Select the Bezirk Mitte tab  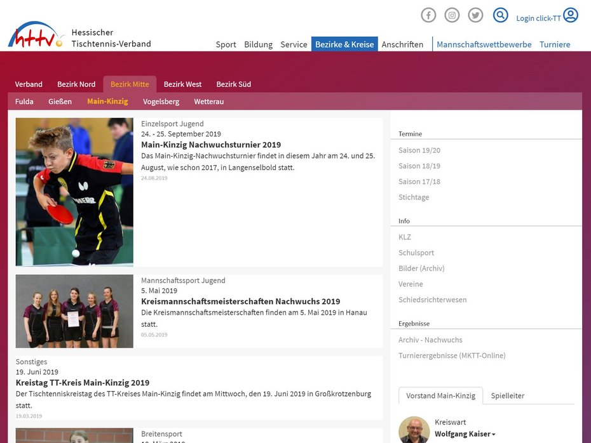tap(130, 84)
